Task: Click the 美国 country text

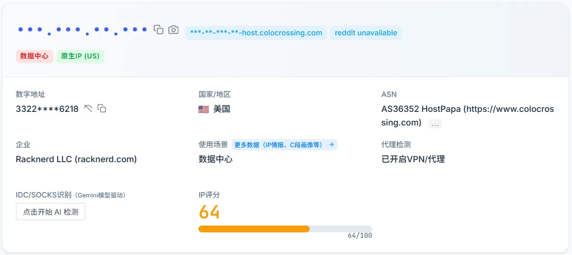Action: pyautogui.click(x=222, y=109)
